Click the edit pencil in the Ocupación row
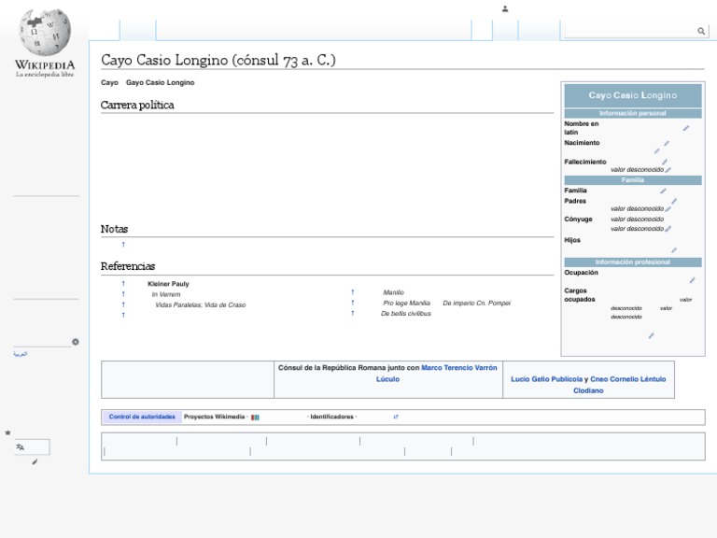This screenshot has width=717, height=538. (x=692, y=280)
